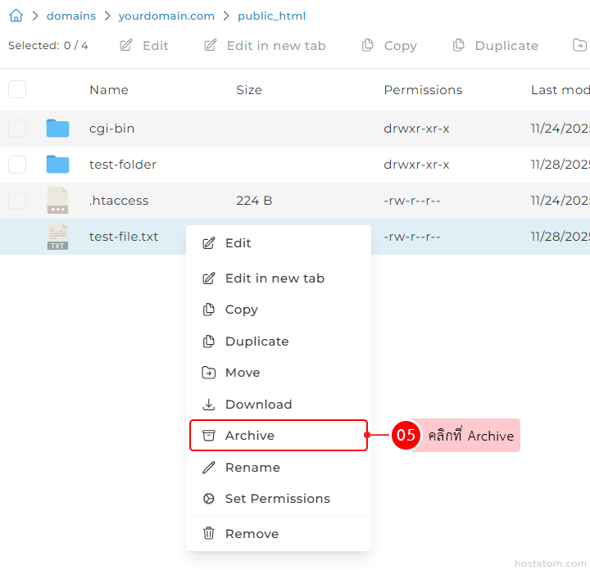Viewport: 590px width, 570px height.
Task: Click the .htaccess file icon
Action: [57, 201]
